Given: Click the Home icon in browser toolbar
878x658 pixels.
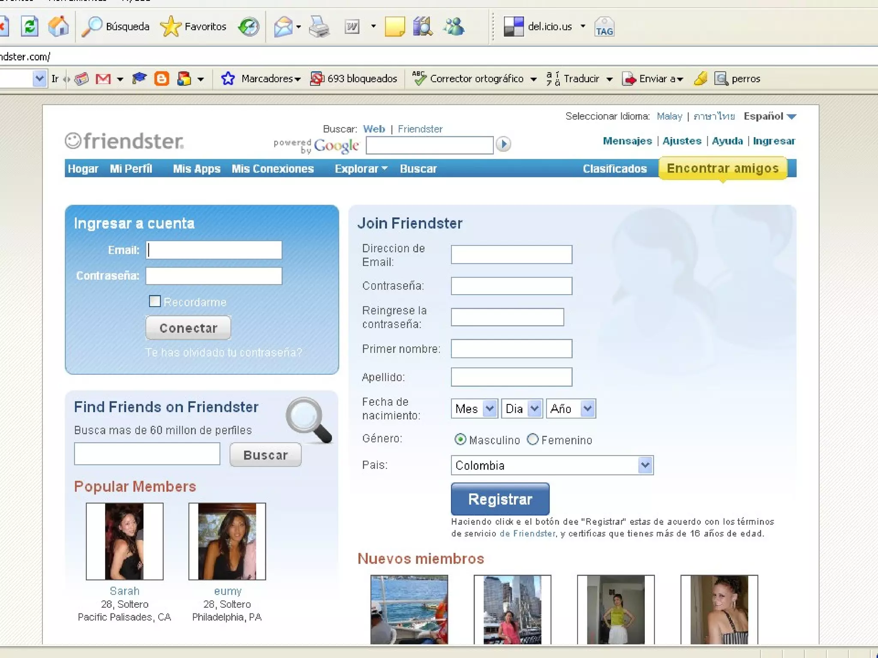Looking at the screenshot, I should (x=58, y=27).
